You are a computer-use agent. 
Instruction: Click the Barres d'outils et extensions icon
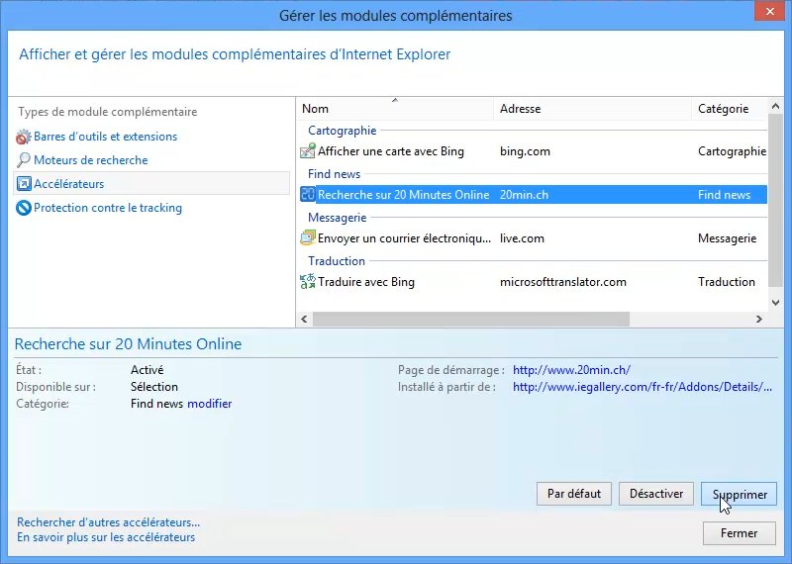[24, 137]
